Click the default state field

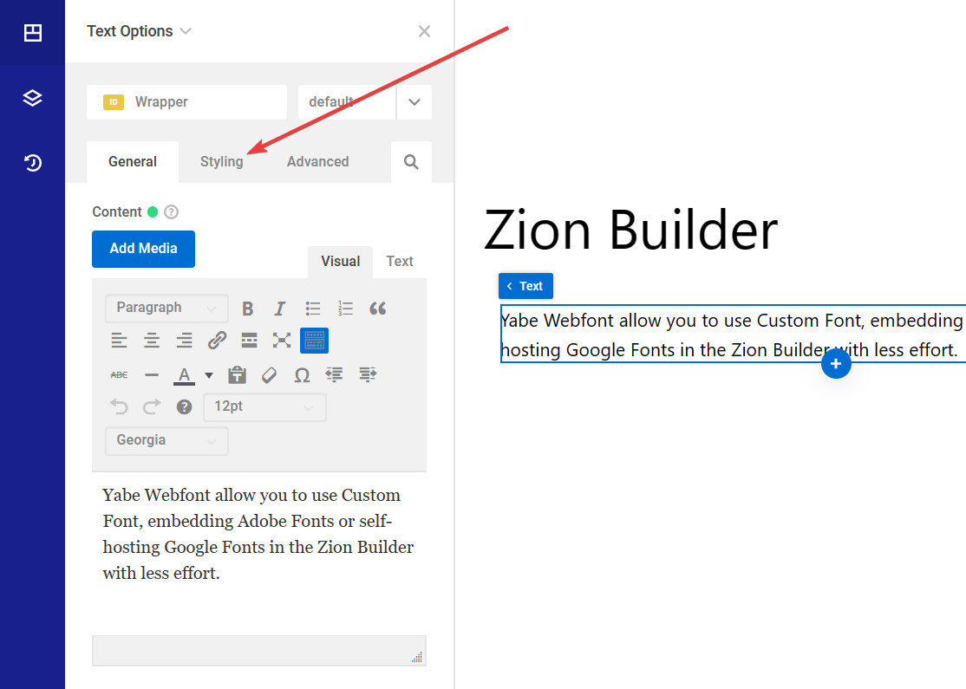pyautogui.click(x=347, y=102)
